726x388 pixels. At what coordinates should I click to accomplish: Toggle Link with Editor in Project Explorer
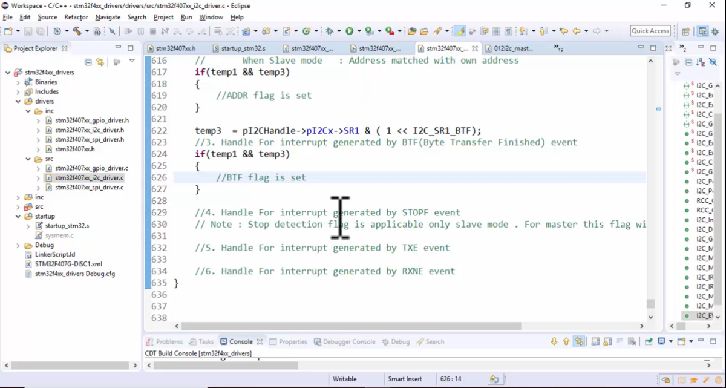pos(100,62)
